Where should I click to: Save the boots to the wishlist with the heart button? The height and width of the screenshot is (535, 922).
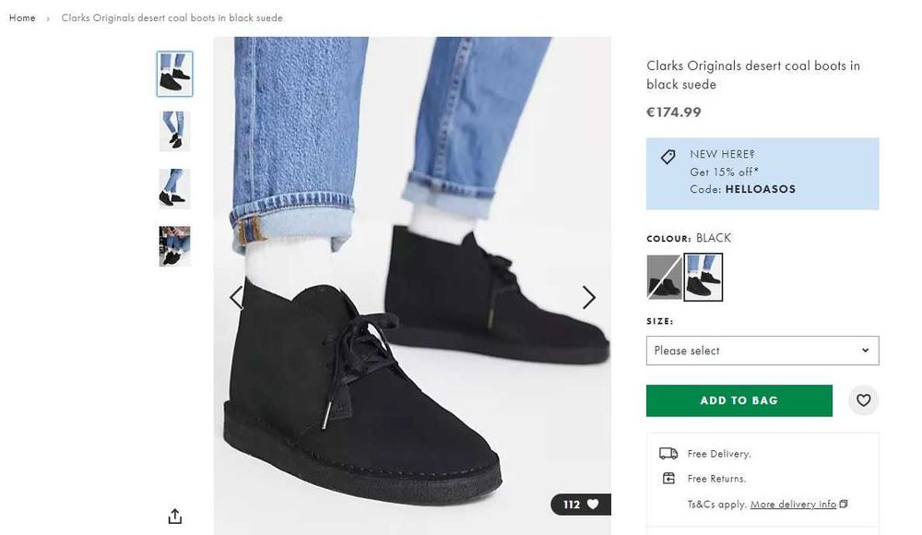coord(863,400)
